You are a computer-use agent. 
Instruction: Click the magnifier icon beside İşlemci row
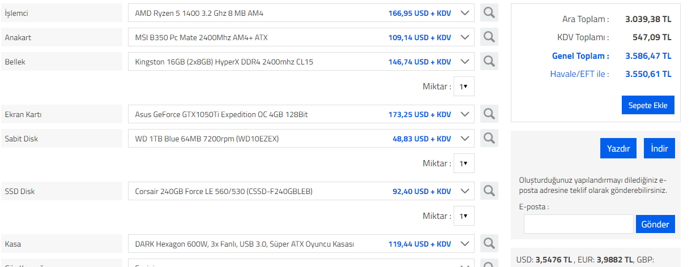coord(489,13)
